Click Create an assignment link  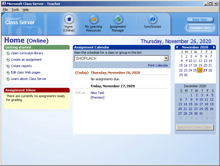[x=26, y=60]
